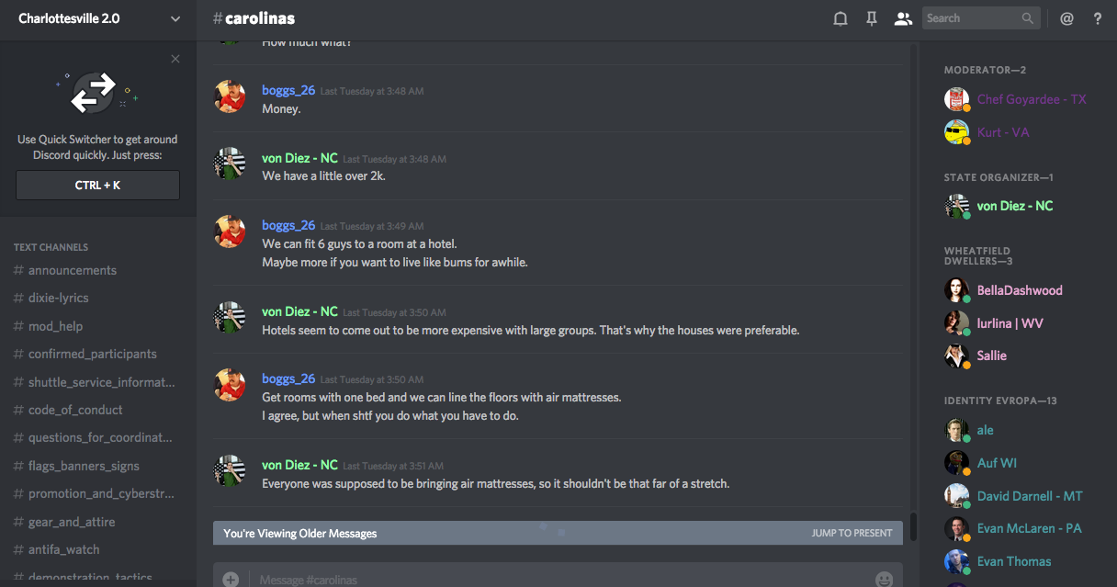Click the Search field
This screenshot has width=1117, height=587.
coord(974,18)
